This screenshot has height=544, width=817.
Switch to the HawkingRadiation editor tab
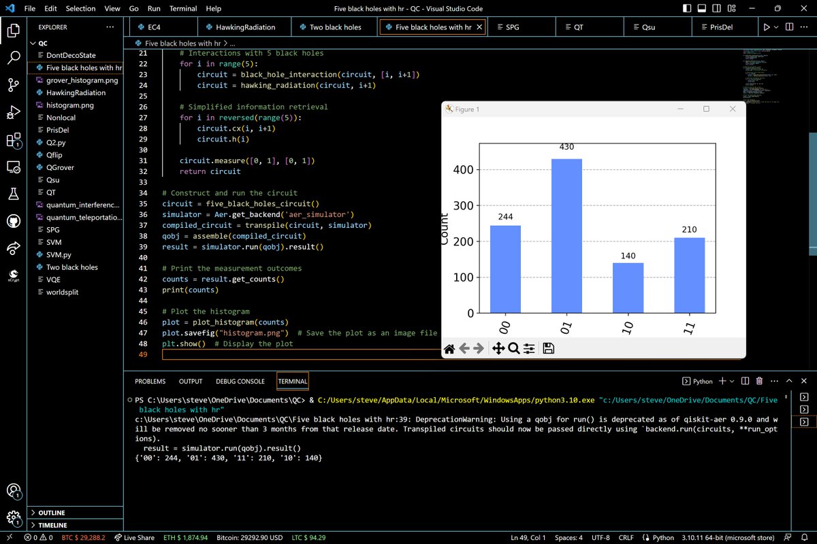(x=244, y=27)
